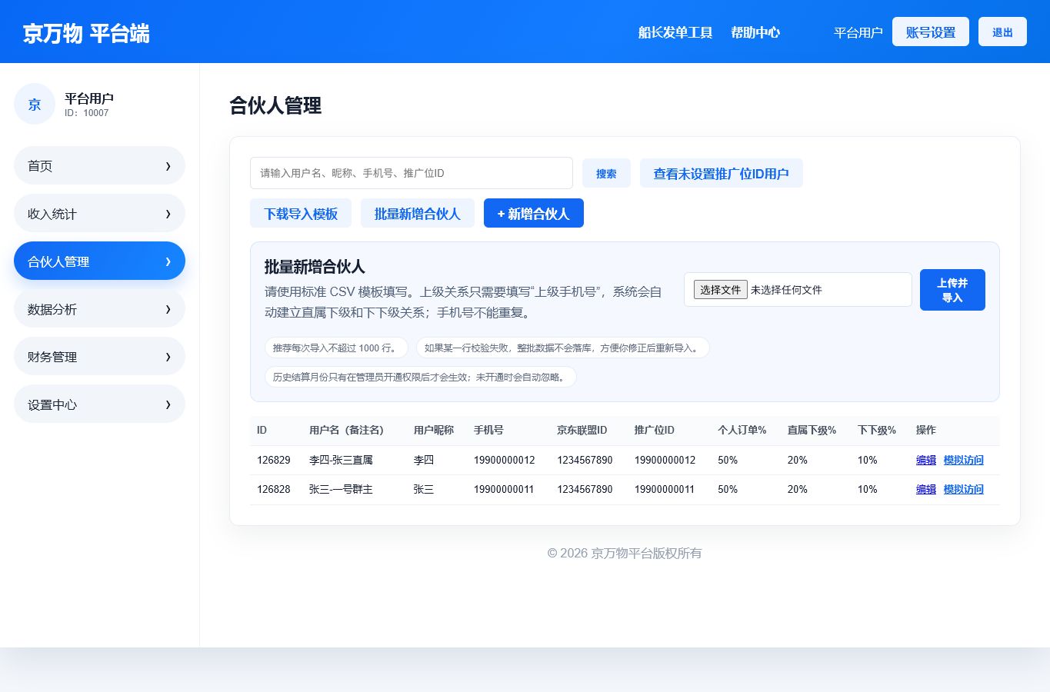Click the + 新增合伙人 button
The image size is (1050, 692).
[534, 214]
